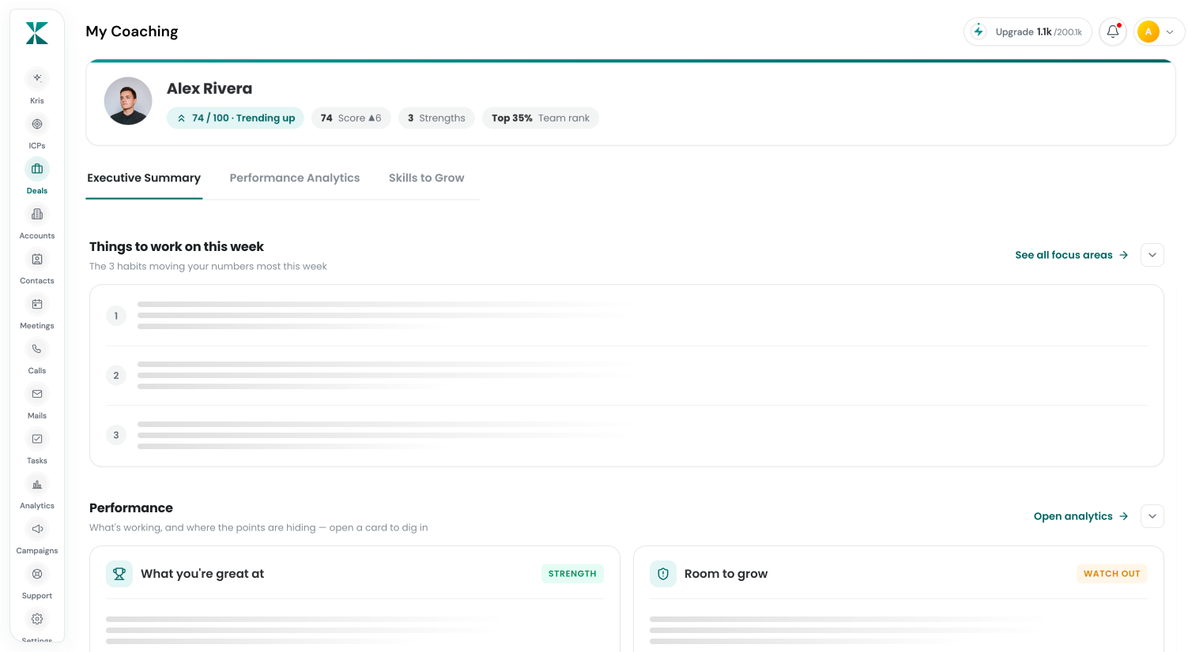This screenshot has height=652, width=1188.
Task: Click the shield icon on Room to grow
Action: [x=663, y=574]
